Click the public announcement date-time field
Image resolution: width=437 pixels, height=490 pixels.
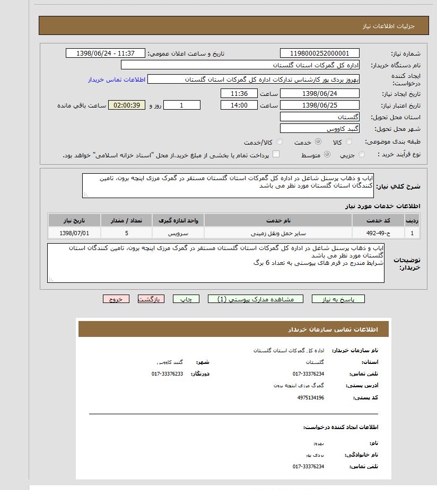[106, 53]
